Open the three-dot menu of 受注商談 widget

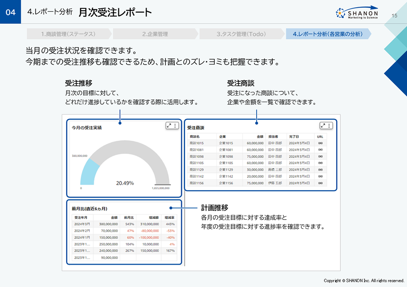(x=329, y=126)
